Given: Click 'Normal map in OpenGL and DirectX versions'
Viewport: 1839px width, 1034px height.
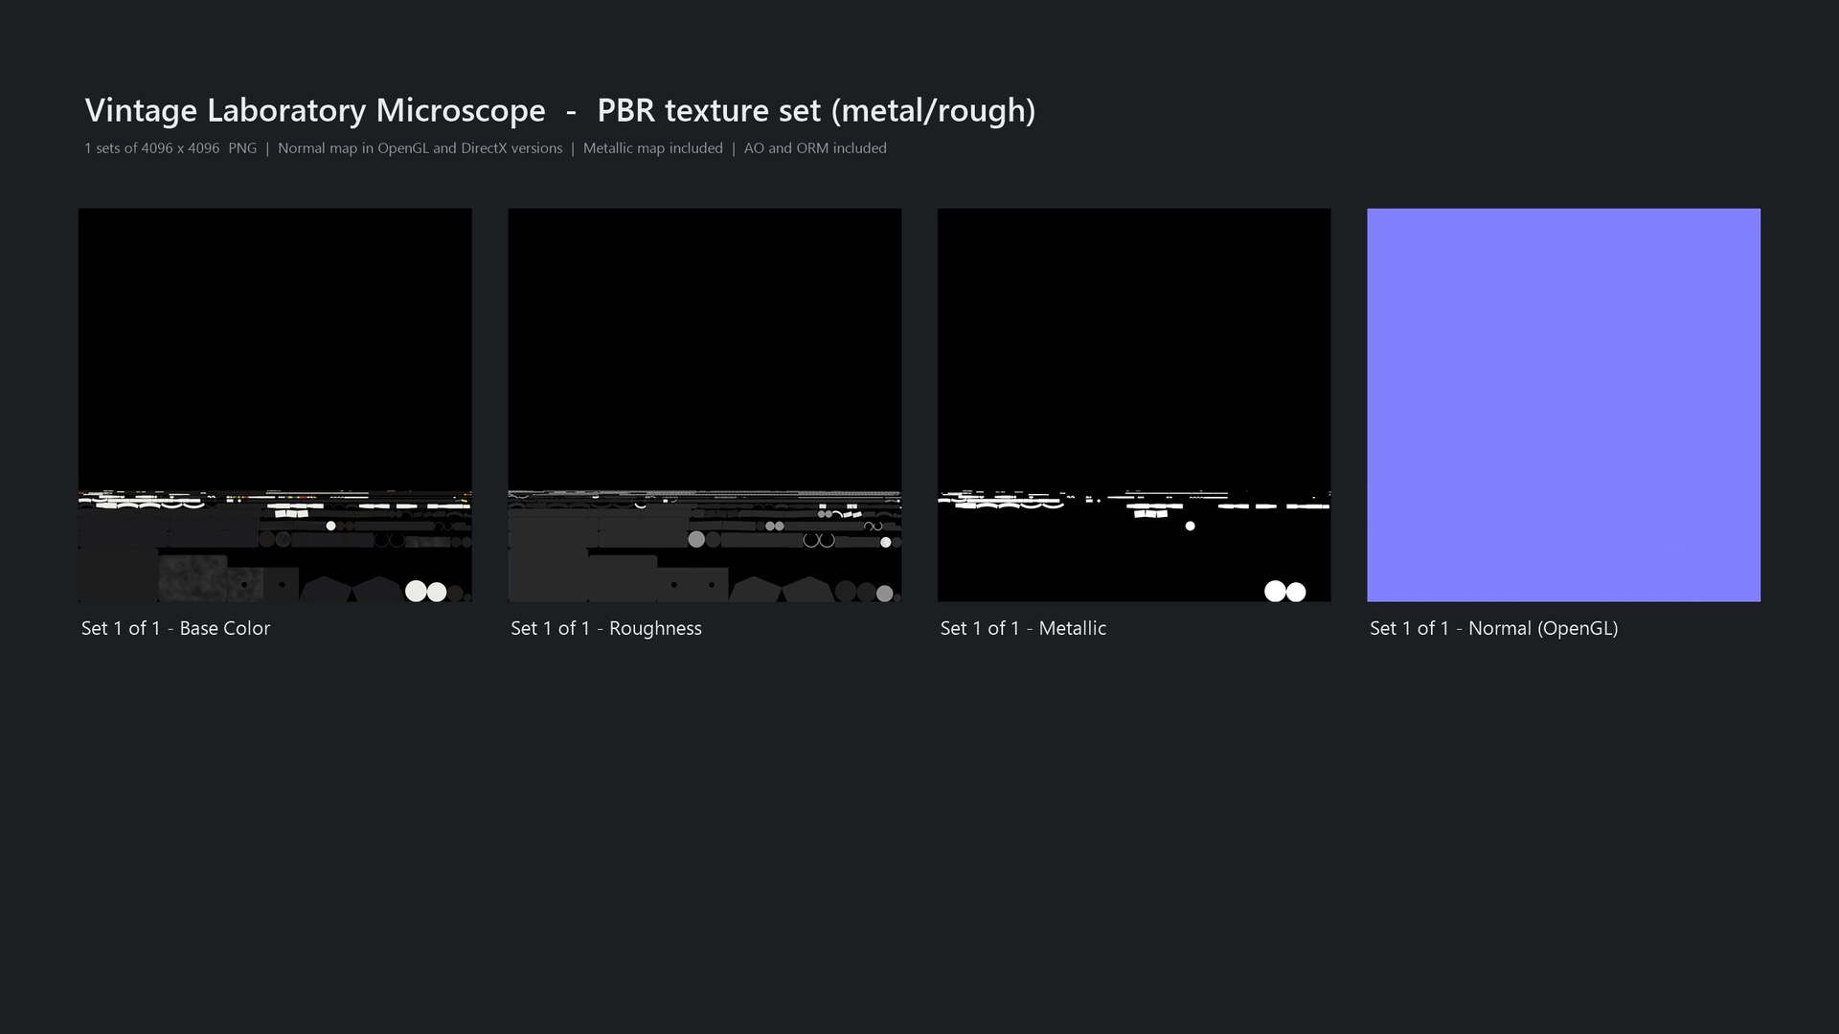Looking at the screenshot, I should [x=420, y=148].
